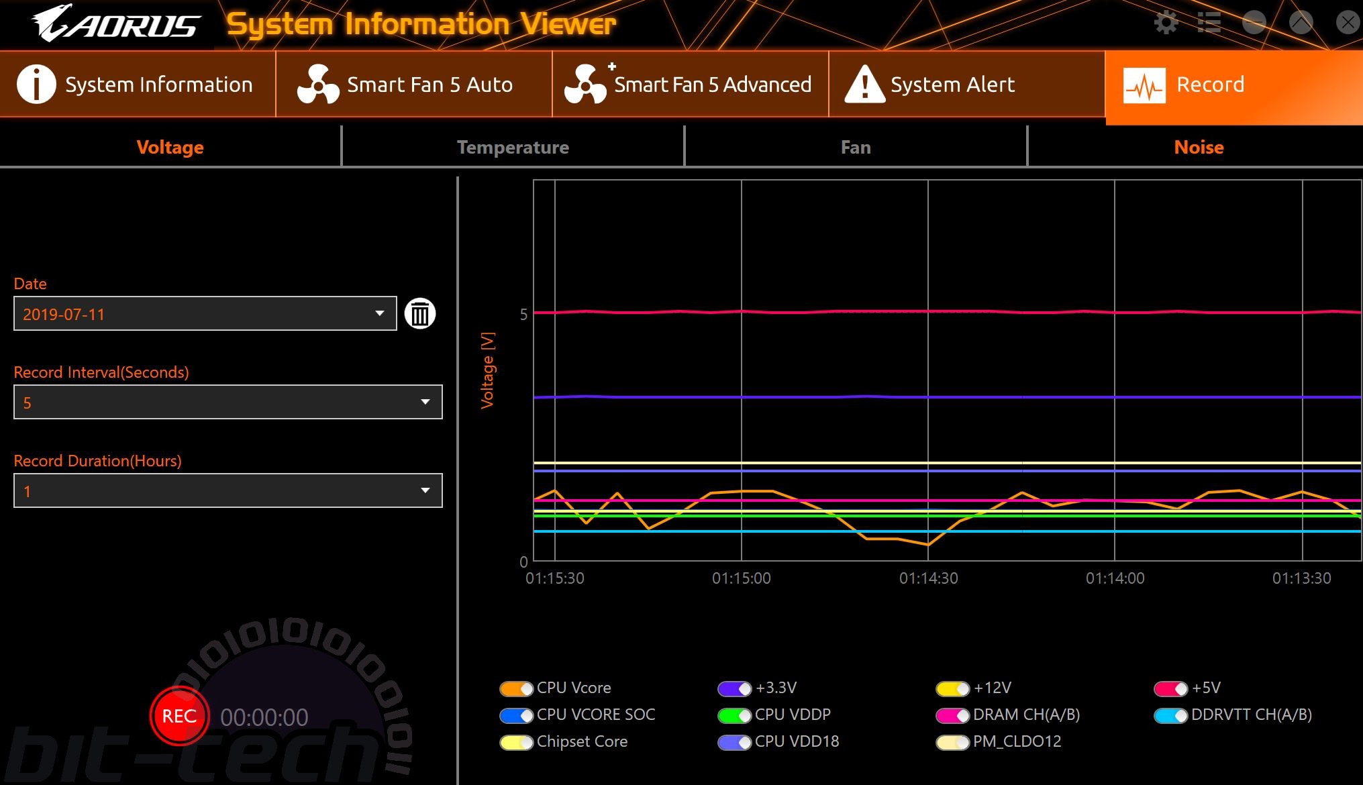
Task: Click the 00:00:00 recording timer
Action: click(264, 717)
